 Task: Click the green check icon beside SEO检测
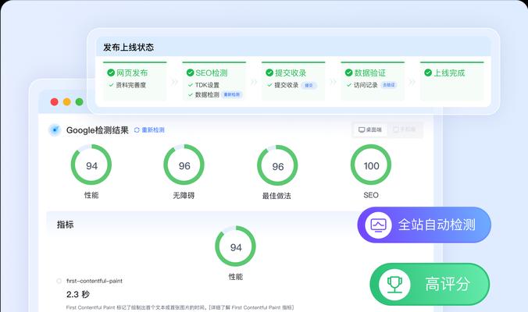click(x=190, y=73)
